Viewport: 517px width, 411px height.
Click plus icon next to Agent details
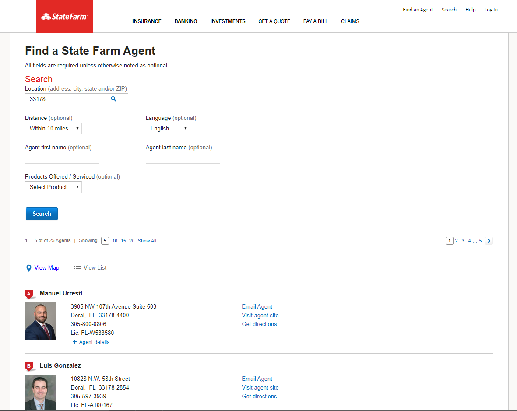click(x=75, y=342)
